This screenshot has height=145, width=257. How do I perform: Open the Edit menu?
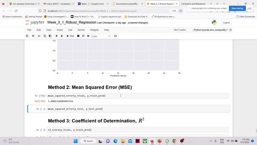[39, 30]
